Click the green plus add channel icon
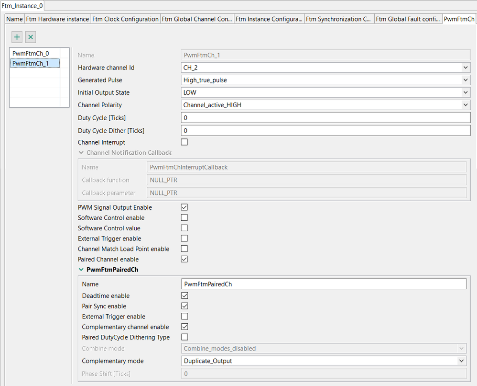This screenshot has height=386, width=477. pyautogui.click(x=17, y=37)
